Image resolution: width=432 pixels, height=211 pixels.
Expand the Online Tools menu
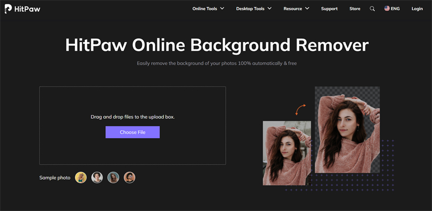(x=208, y=9)
